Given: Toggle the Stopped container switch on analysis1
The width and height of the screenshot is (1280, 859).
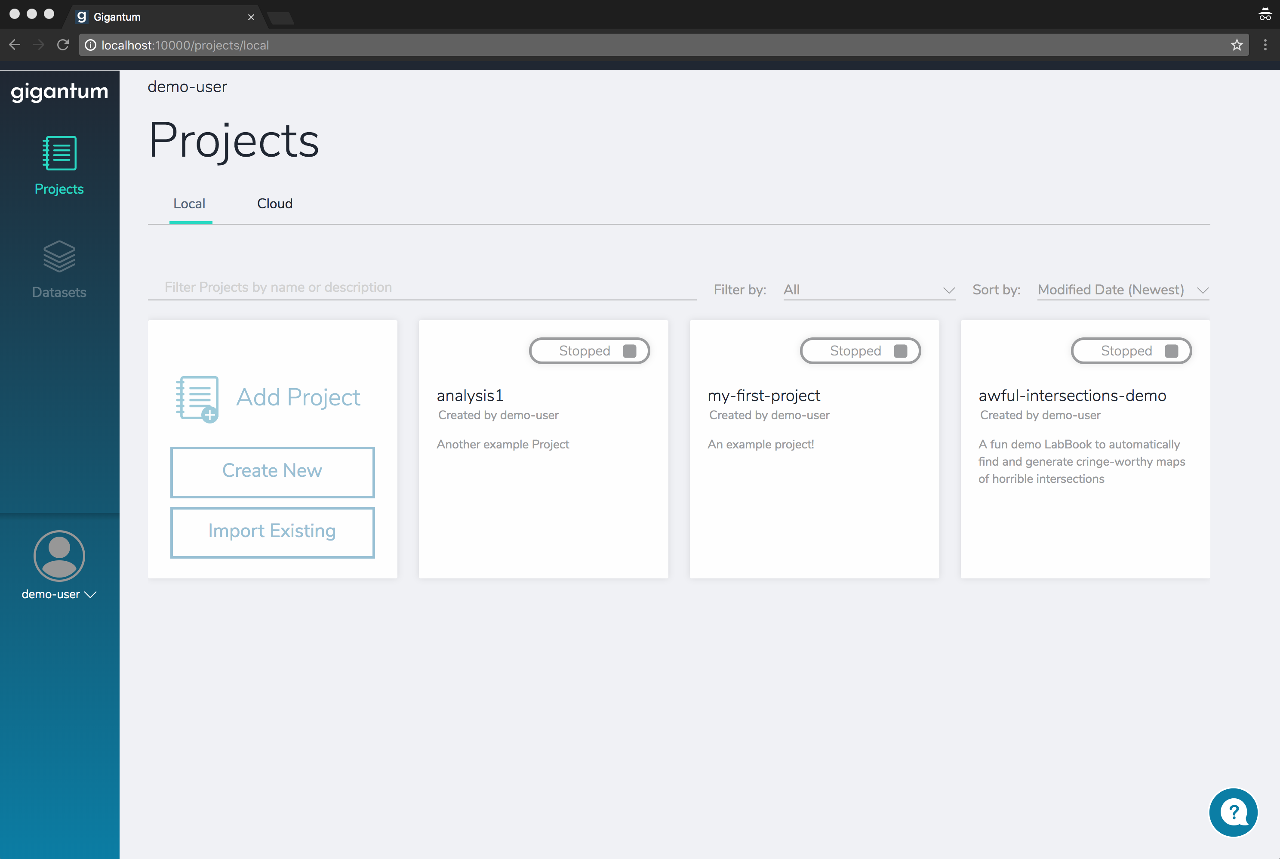Looking at the screenshot, I should click(x=589, y=351).
